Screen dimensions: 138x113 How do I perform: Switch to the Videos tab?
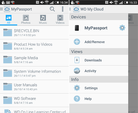click(x=60, y=20)
